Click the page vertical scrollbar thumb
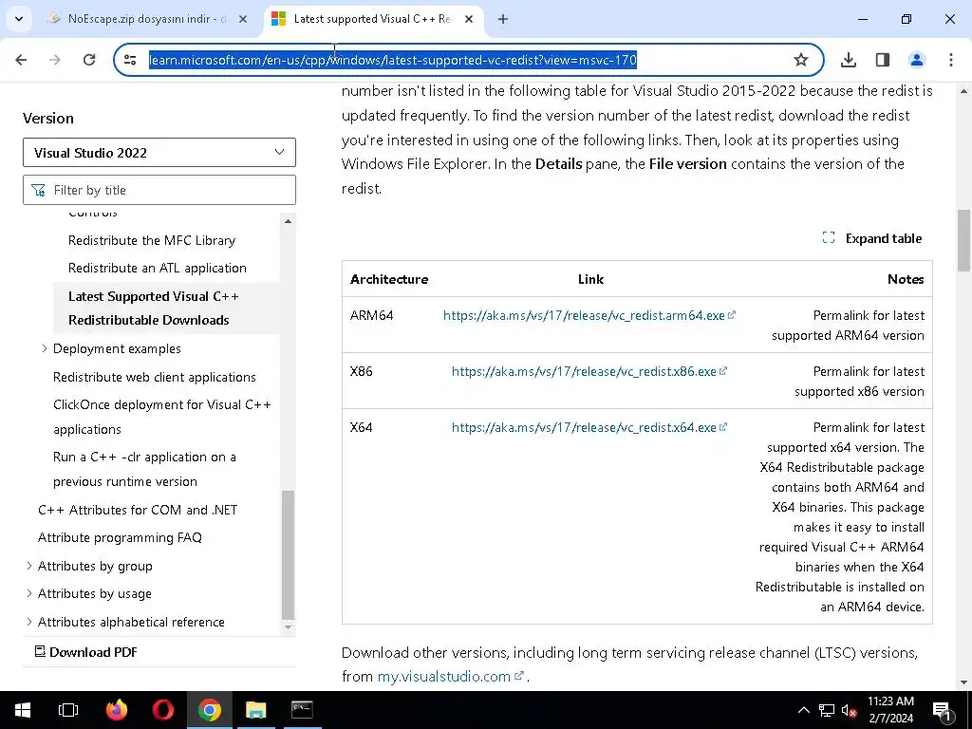Screen dimensions: 972x729 (x=963, y=240)
